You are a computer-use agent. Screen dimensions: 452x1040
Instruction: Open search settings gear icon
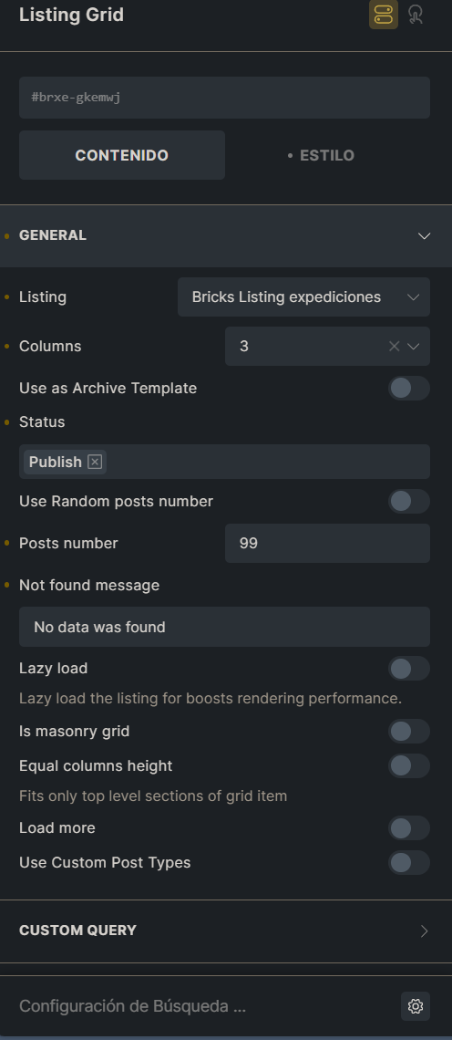(x=416, y=1006)
